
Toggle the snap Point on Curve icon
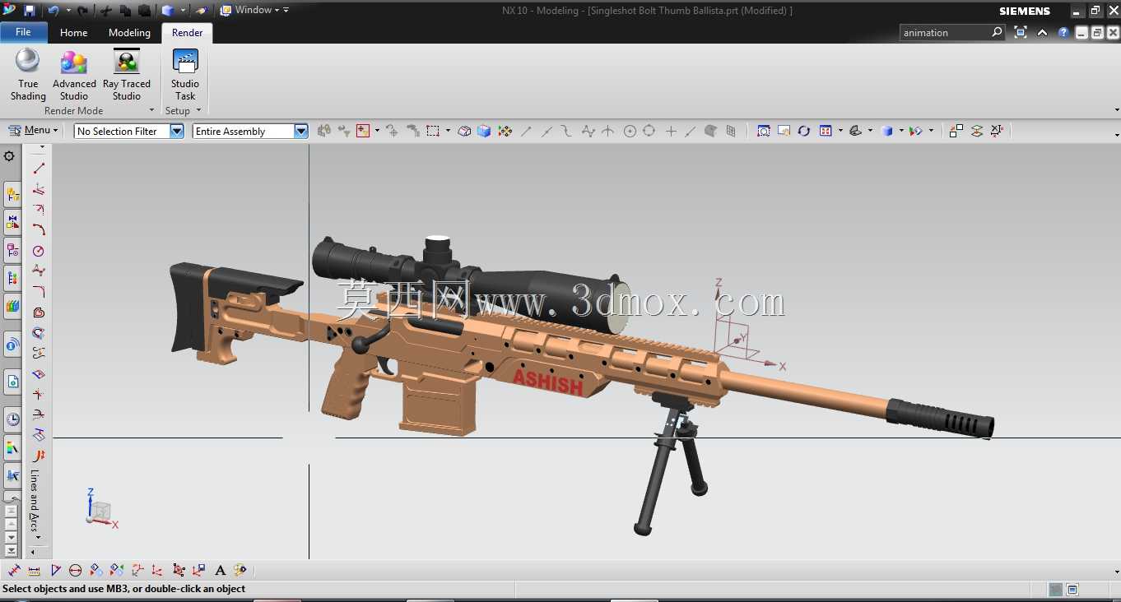(691, 131)
